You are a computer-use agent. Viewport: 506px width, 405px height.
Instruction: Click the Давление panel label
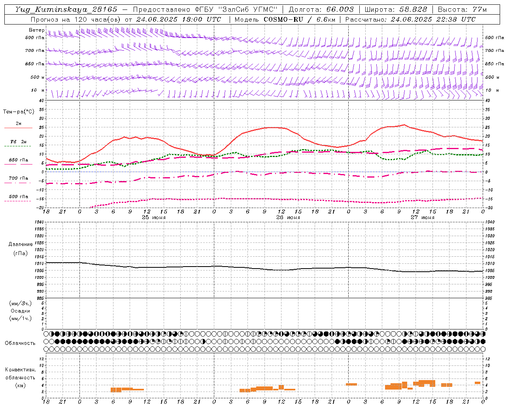[21, 244]
